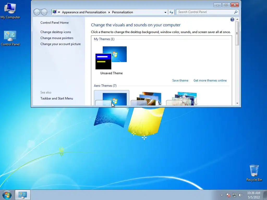The image size is (267, 200).
Task: Select the Unsaved Theme thumbnail
Action: click(111, 58)
